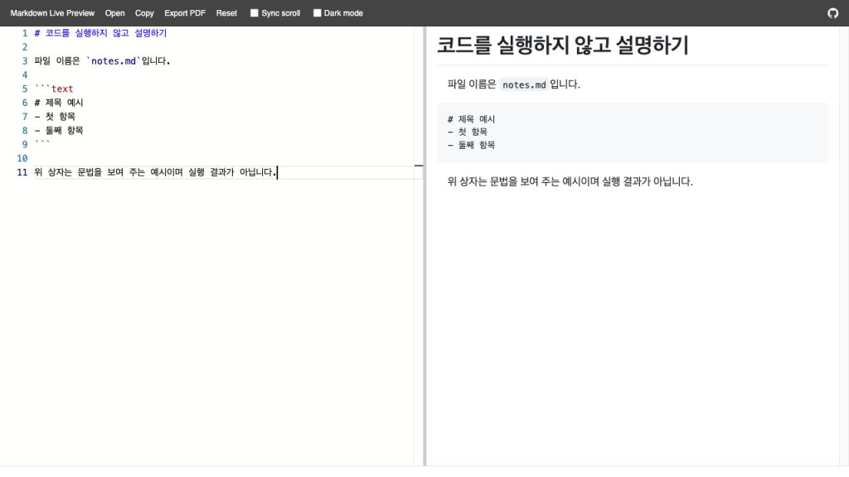Click line number 1 in the gutter

click(25, 33)
